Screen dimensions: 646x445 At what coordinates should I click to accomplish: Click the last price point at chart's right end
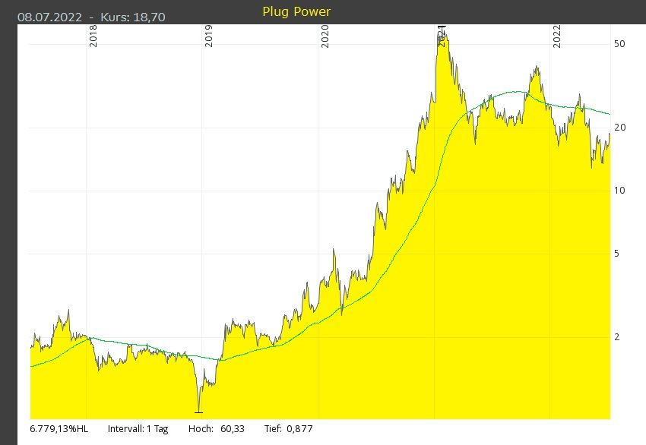point(610,132)
